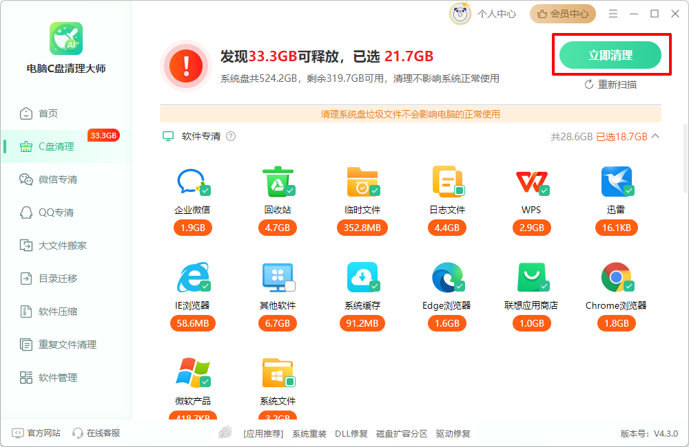Open the 首页 sidebar item

pos(66,113)
